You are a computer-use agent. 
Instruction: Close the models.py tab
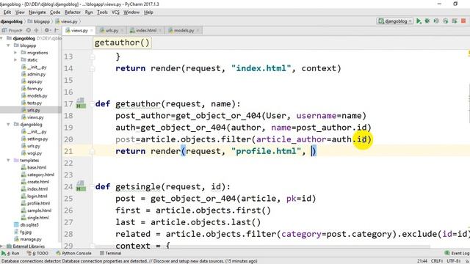pos(198,31)
